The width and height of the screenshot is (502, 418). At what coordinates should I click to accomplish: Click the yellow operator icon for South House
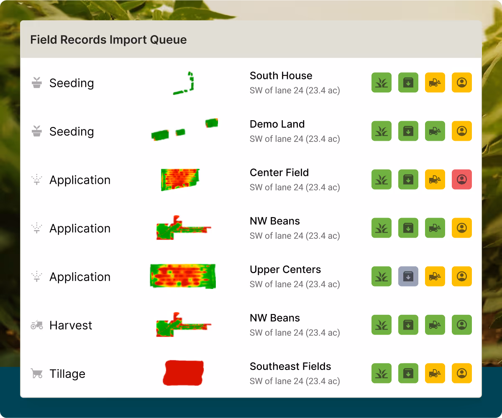(x=462, y=83)
